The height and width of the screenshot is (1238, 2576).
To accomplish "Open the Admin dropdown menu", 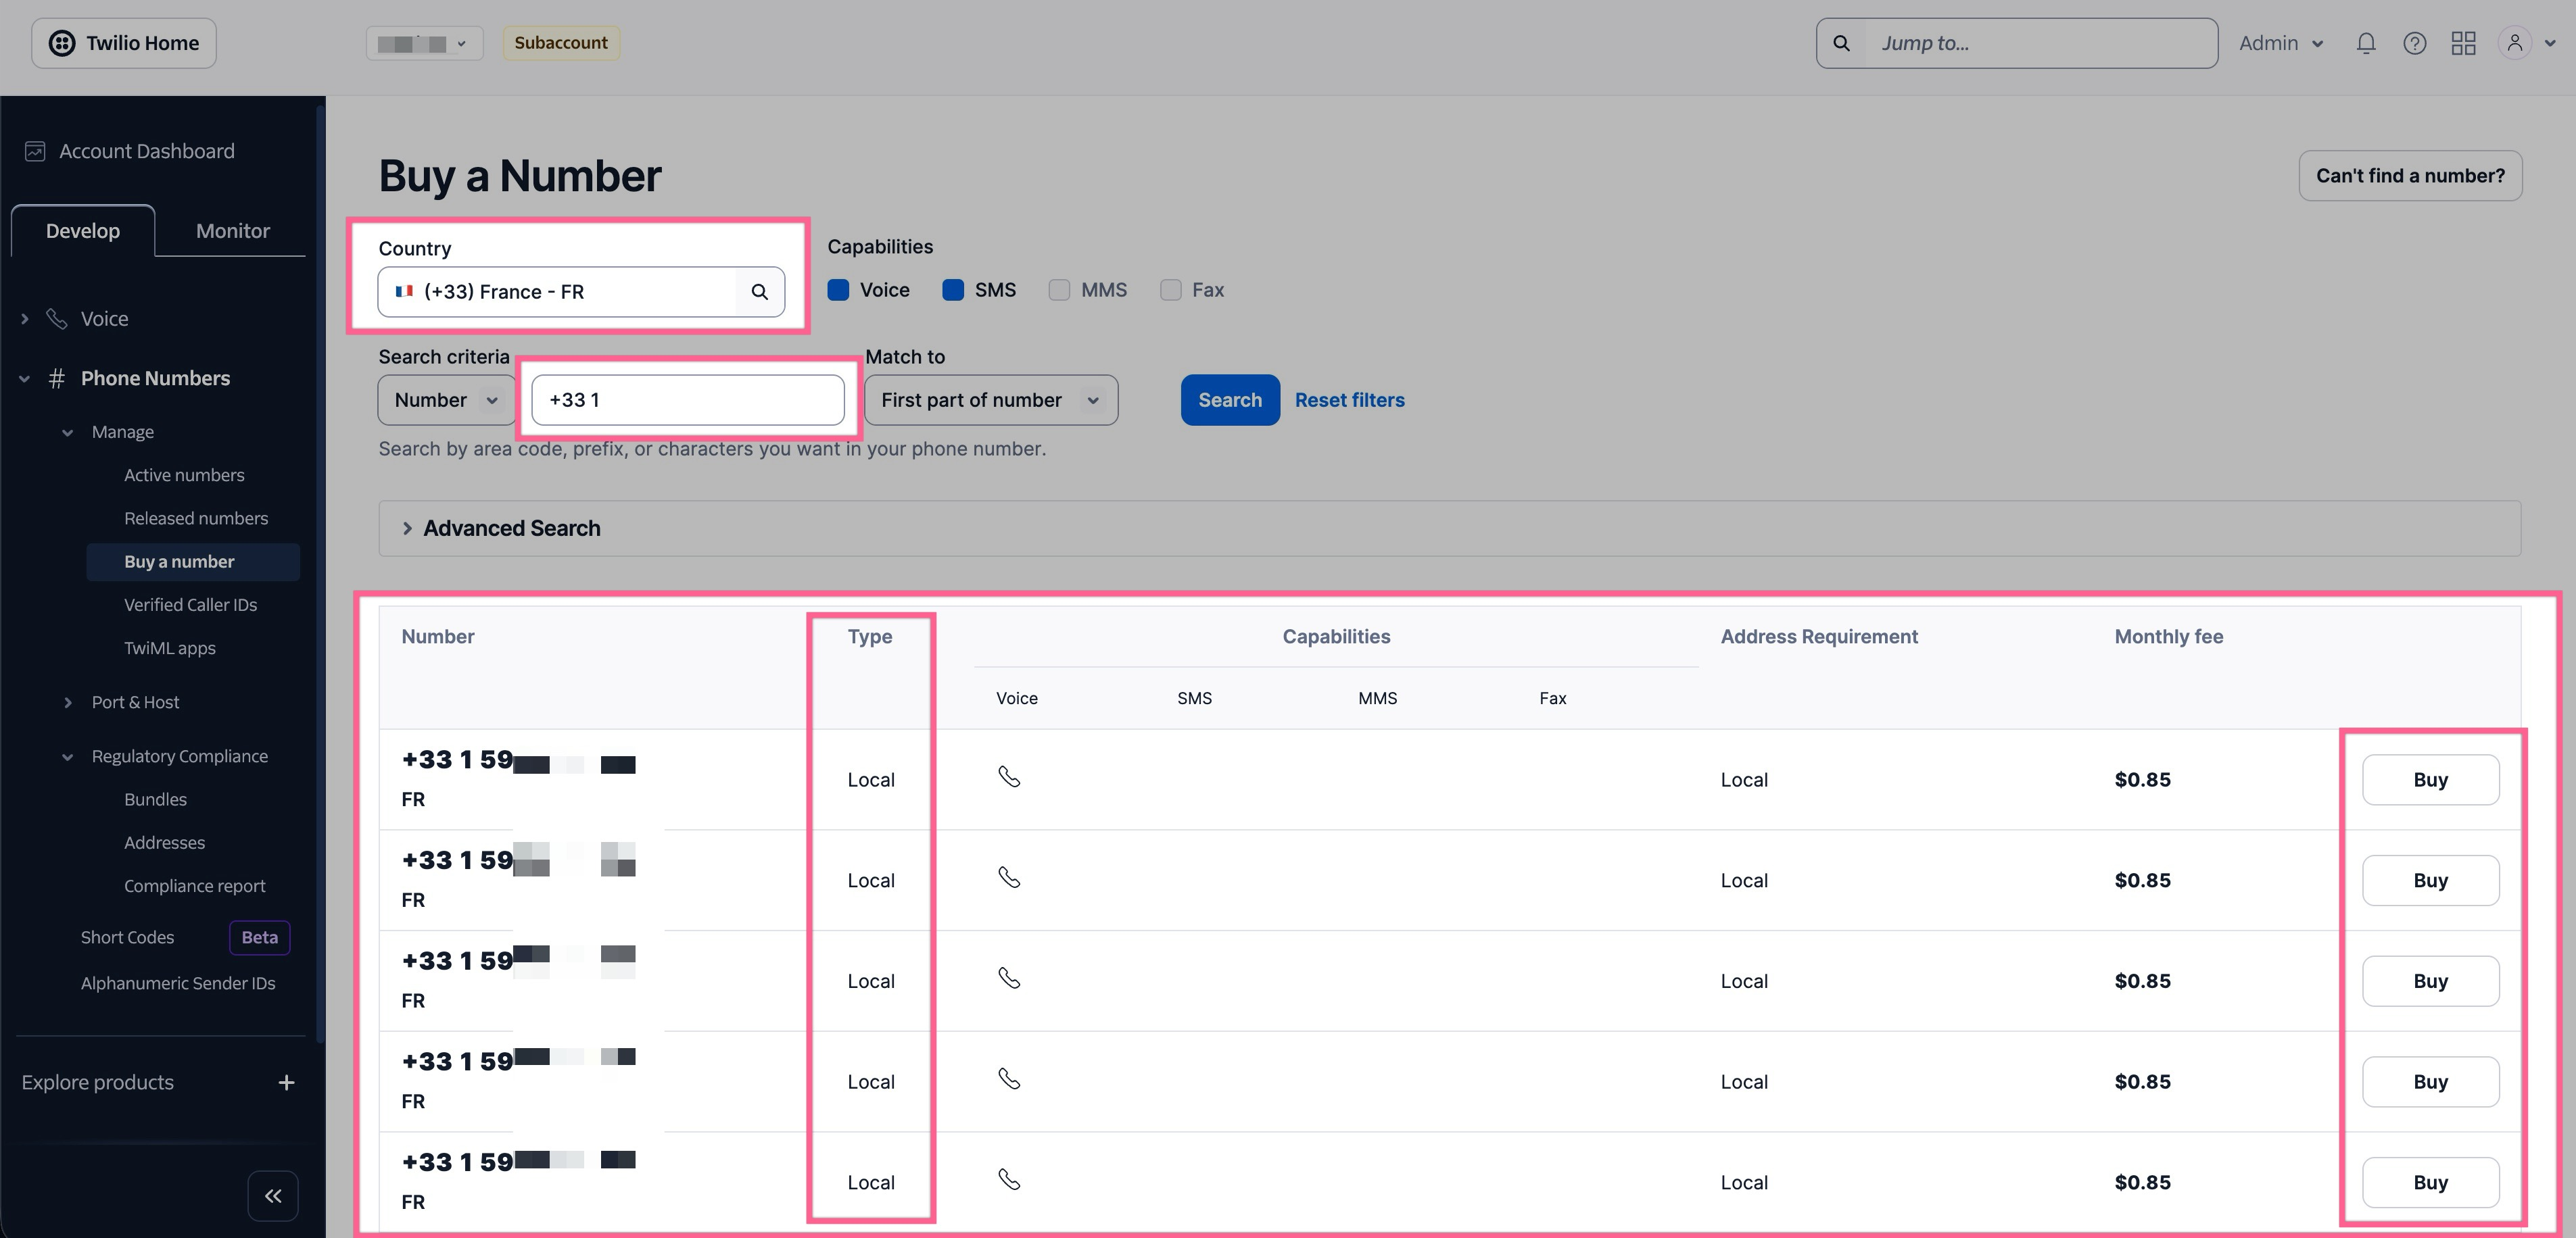I will pos(2280,43).
